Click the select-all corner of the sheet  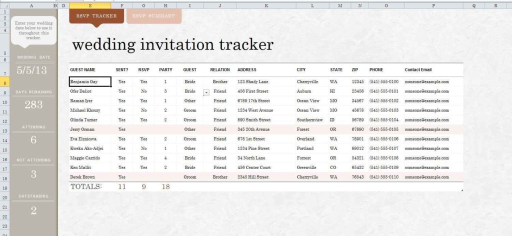[5, 5]
